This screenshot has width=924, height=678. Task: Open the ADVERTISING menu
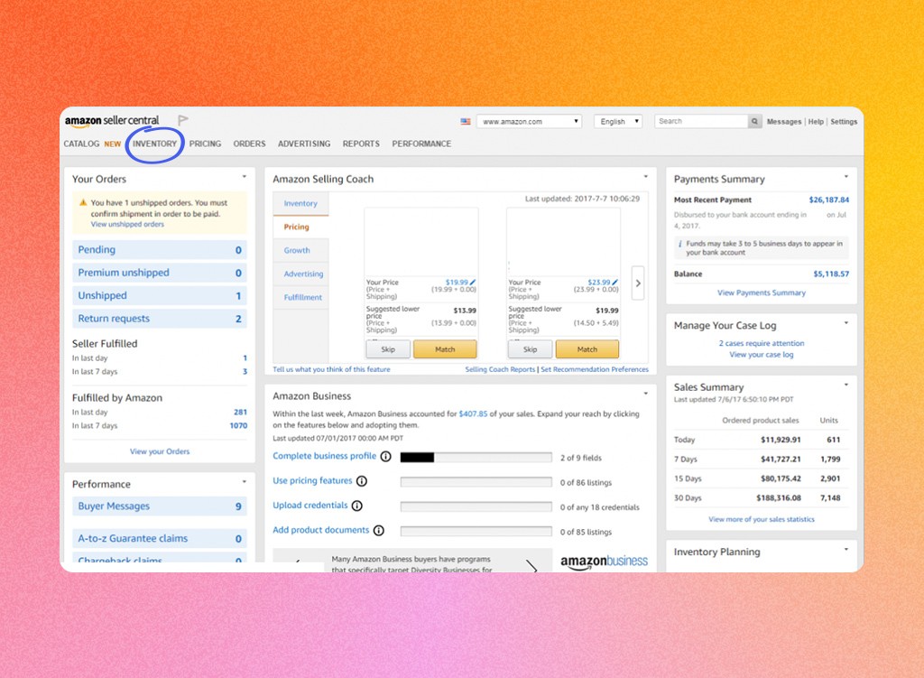tap(304, 144)
